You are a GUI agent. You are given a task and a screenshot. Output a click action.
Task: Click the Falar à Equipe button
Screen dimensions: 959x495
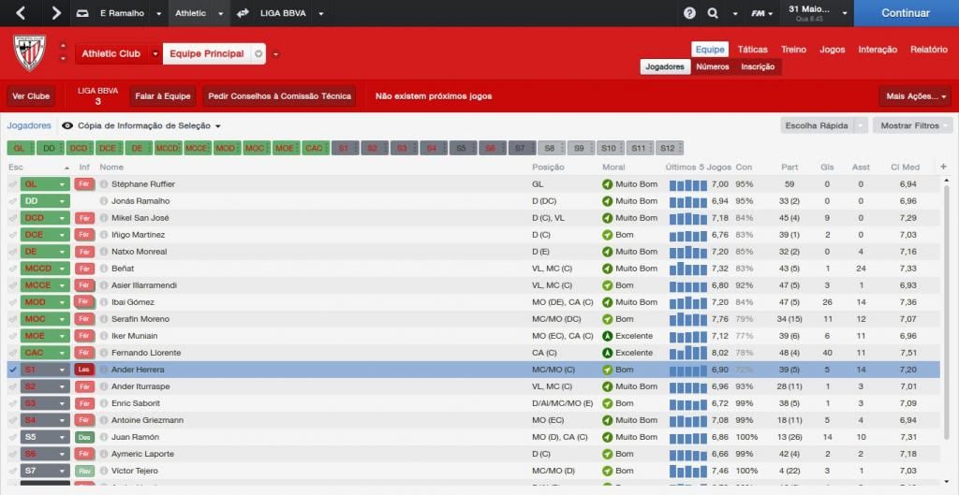click(x=163, y=96)
